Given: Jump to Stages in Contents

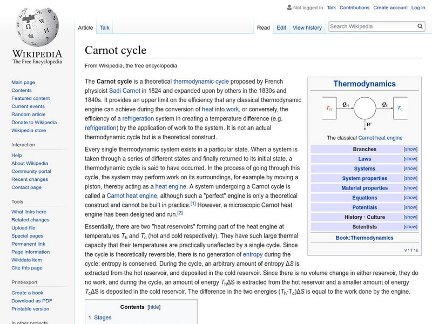Looking at the screenshot, I should pyautogui.click(x=103, y=318).
